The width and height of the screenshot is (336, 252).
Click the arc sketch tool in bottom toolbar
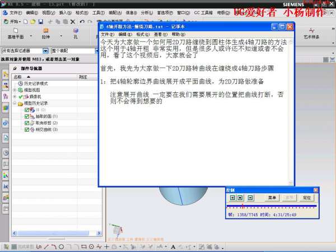[x=54, y=247]
